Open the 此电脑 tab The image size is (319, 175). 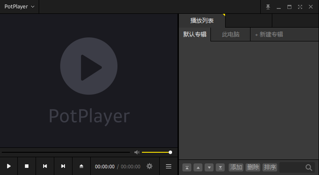231,34
